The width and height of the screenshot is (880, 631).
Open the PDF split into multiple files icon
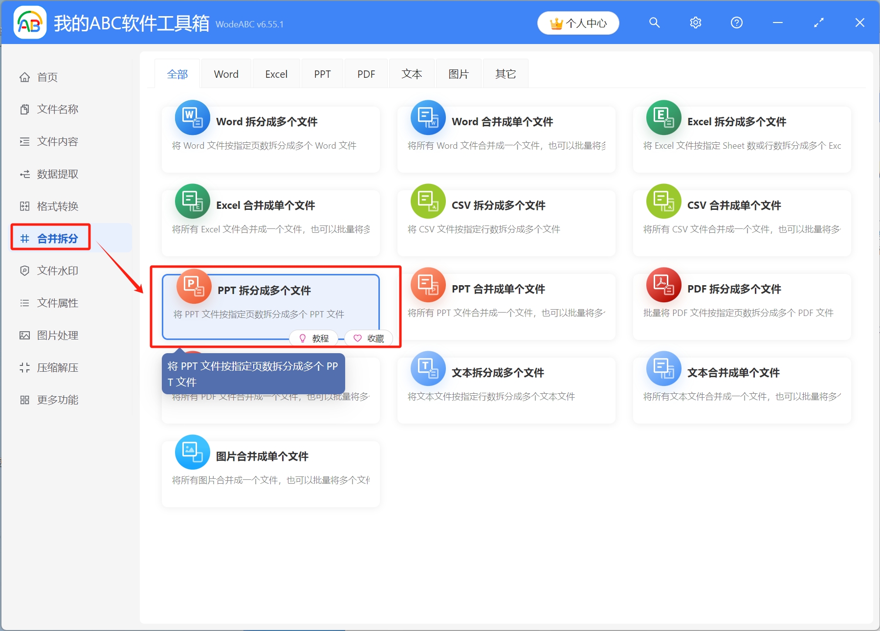[664, 285]
